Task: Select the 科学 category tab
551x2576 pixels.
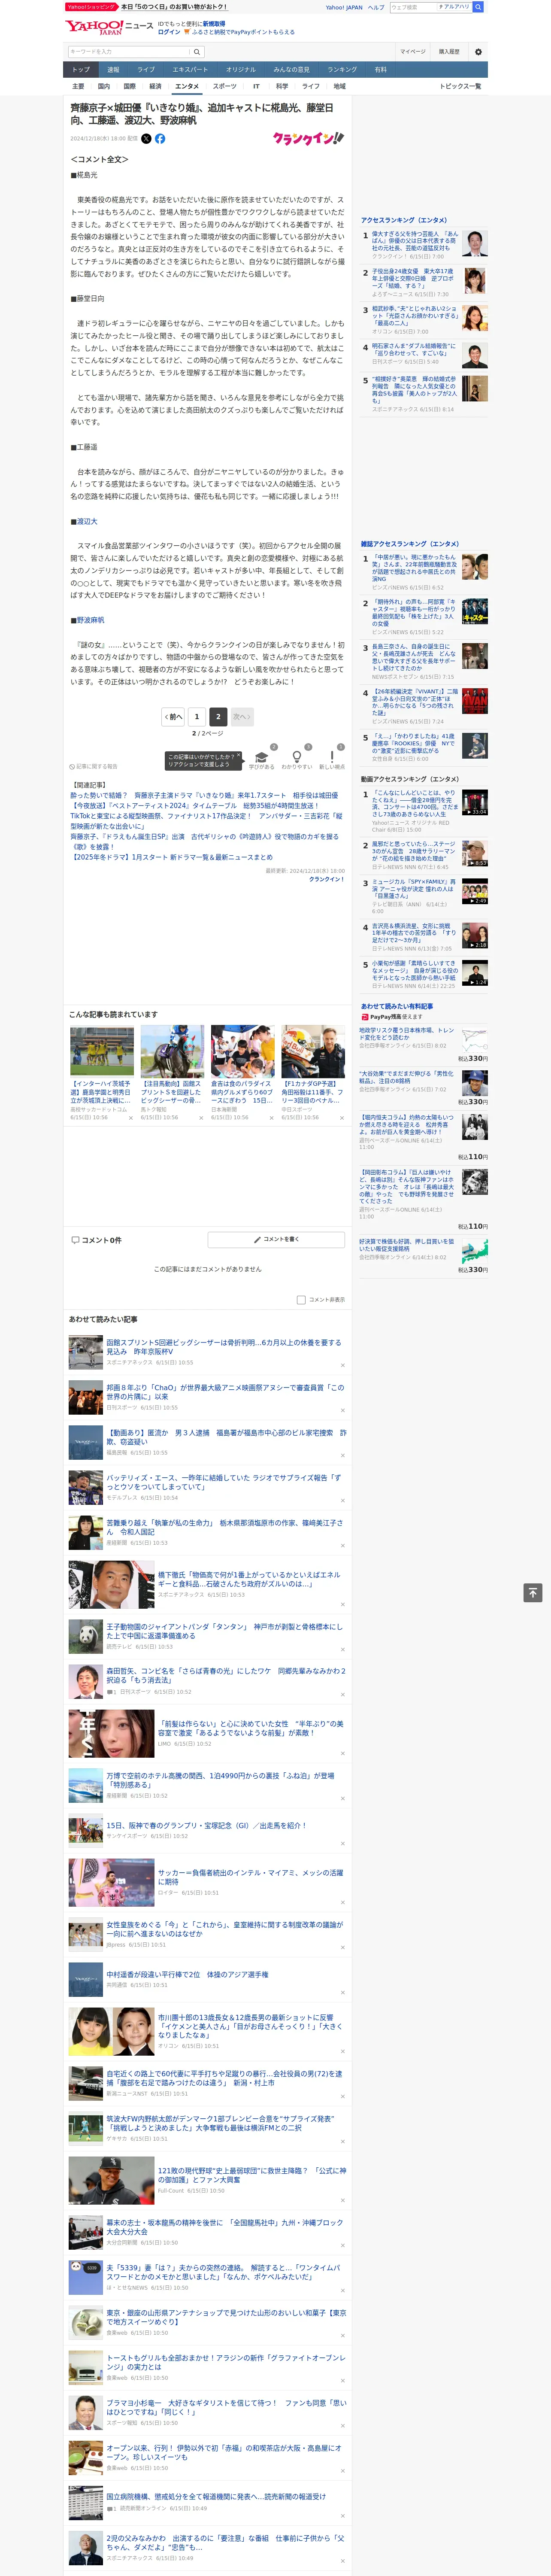Action: point(282,86)
